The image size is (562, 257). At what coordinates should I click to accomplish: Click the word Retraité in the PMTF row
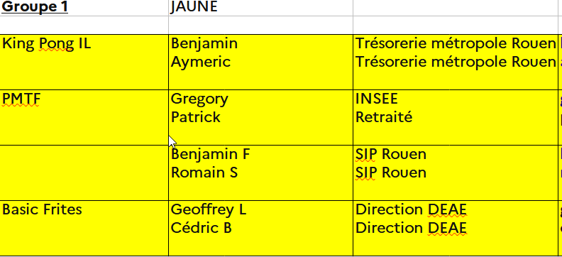(x=384, y=117)
